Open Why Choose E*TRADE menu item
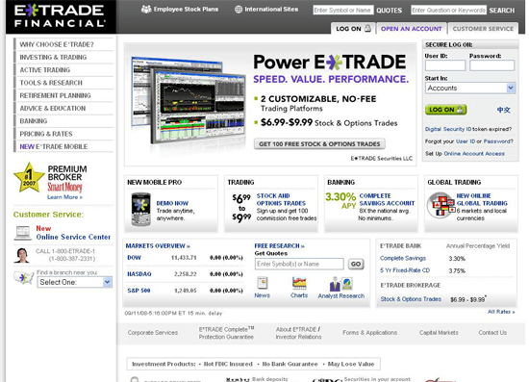529x382 pixels. (x=63, y=44)
